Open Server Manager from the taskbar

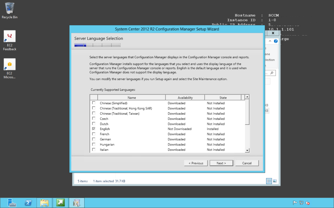coord(12,202)
